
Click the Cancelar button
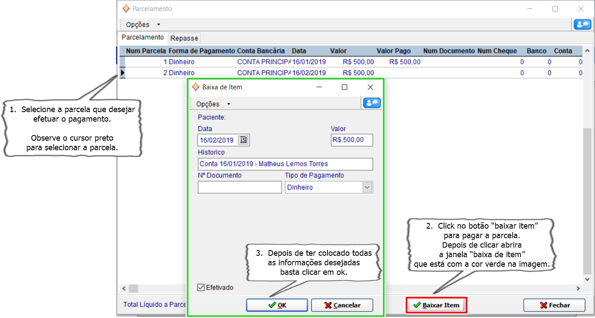click(342, 305)
